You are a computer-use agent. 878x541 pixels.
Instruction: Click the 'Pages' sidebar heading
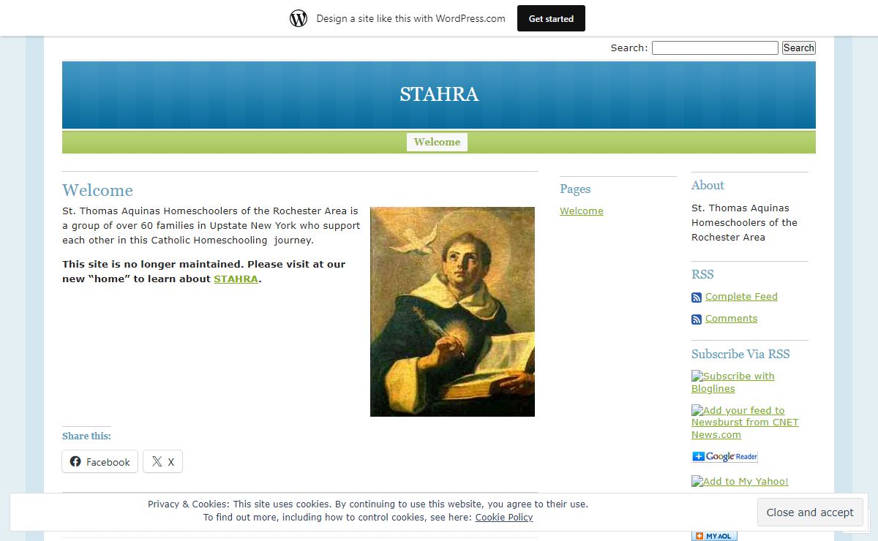pyautogui.click(x=575, y=189)
